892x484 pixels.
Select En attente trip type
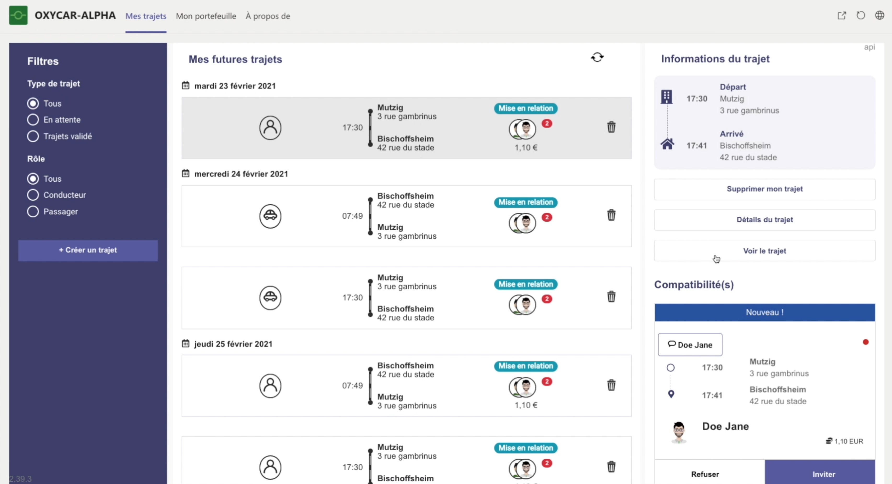tap(33, 120)
